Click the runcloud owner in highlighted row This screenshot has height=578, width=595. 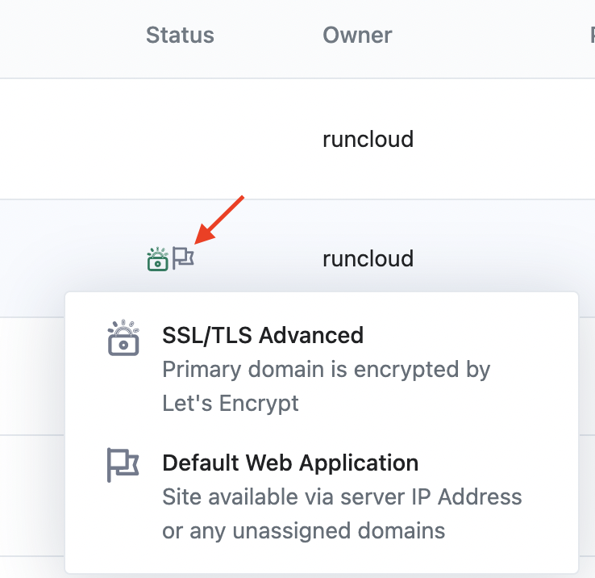[x=368, y=258]
